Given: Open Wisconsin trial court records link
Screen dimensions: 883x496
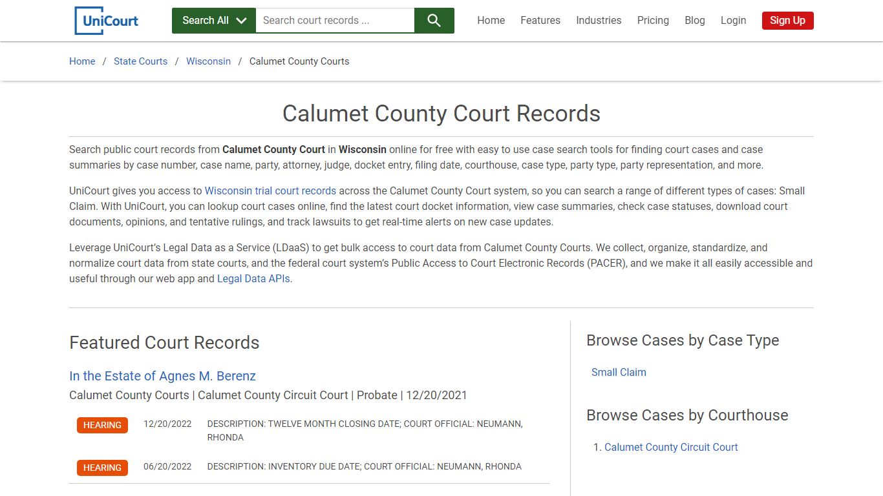Looking at the screenshot, I should 270,191.
